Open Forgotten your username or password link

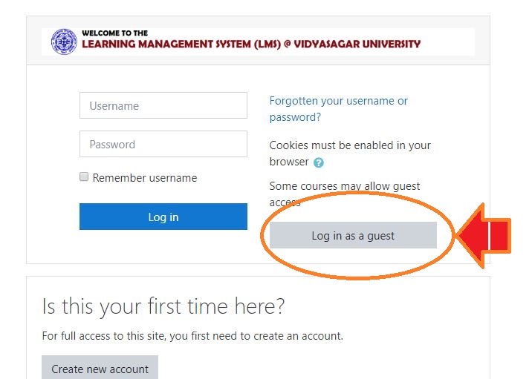(338, 101)
